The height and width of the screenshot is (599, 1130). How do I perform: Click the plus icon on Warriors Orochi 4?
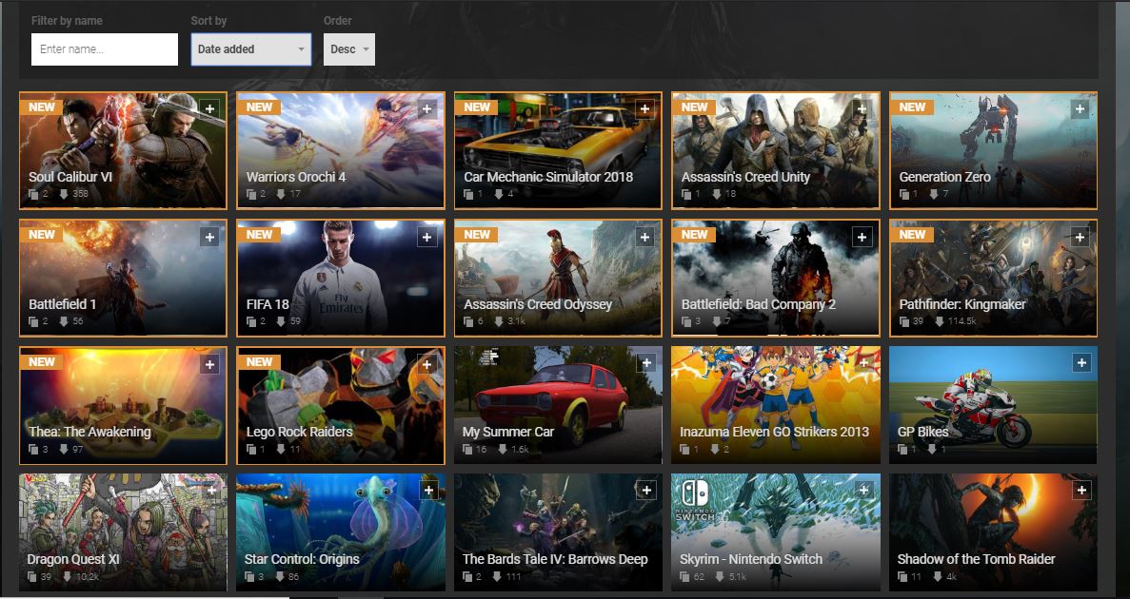click(x=427, y=109)
